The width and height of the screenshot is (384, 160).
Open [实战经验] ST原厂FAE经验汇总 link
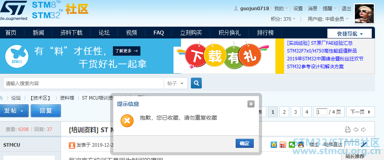(x=320, y=43)
